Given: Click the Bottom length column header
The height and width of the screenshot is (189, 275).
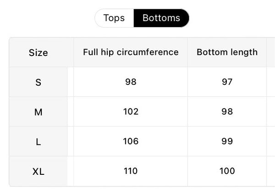Looking at the screenshot, I should pos(227,52).
